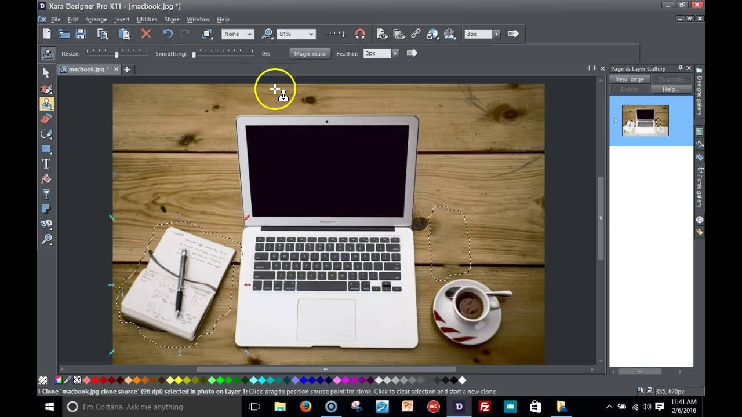
Task: Click the Save floppy-disk icon
Action: point(81,34)
